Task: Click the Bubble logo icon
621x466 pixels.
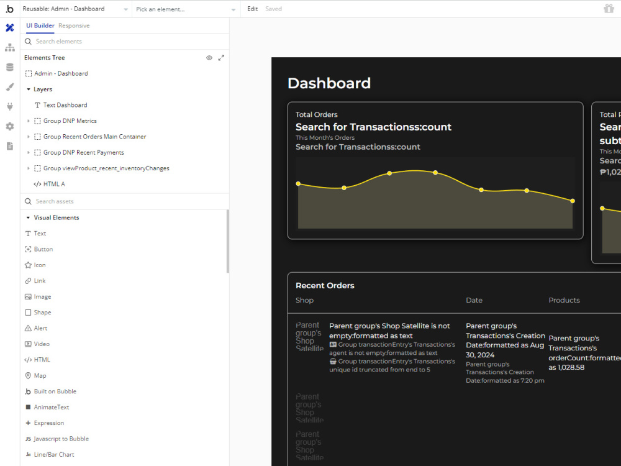Action: click(10, 9)
